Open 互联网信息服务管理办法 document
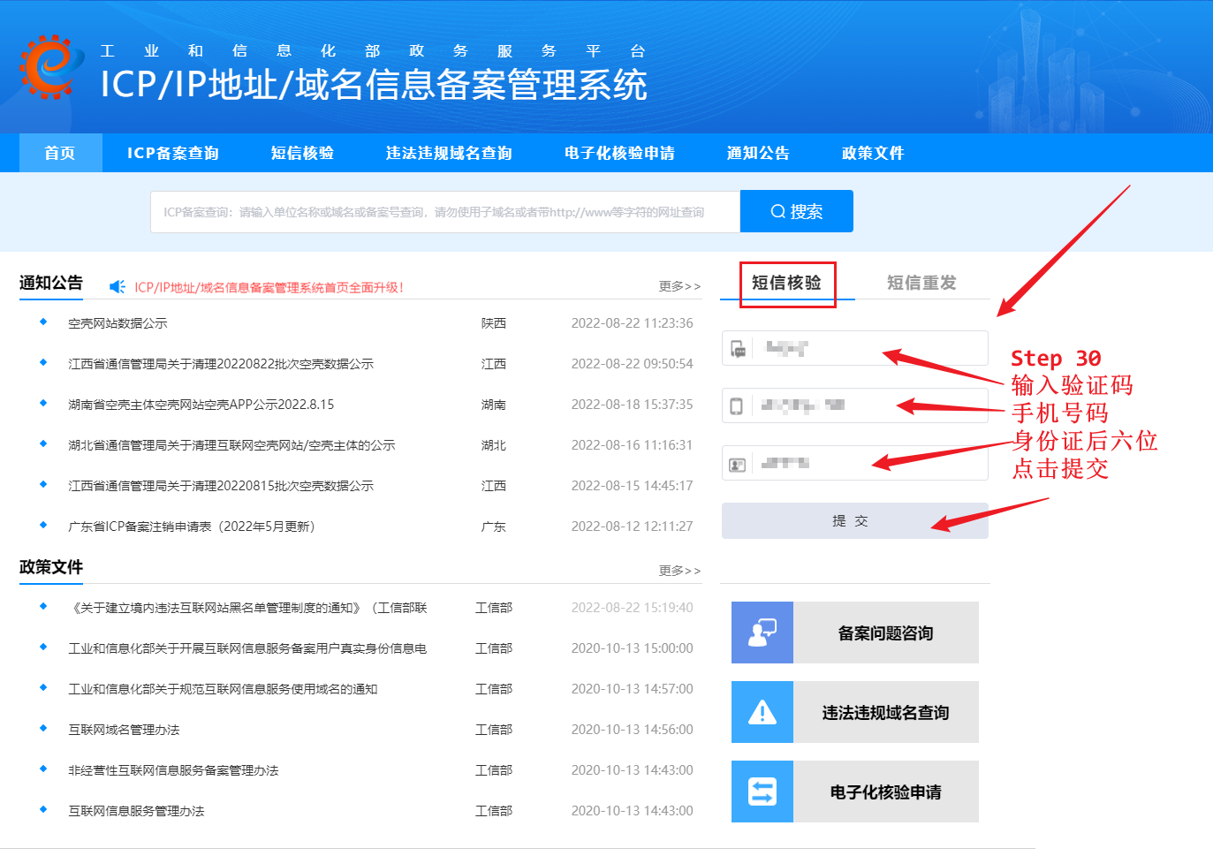Image resolution: width=1213 pixels, height=856 pixels. pyautogui.click(x=136, y=811)
